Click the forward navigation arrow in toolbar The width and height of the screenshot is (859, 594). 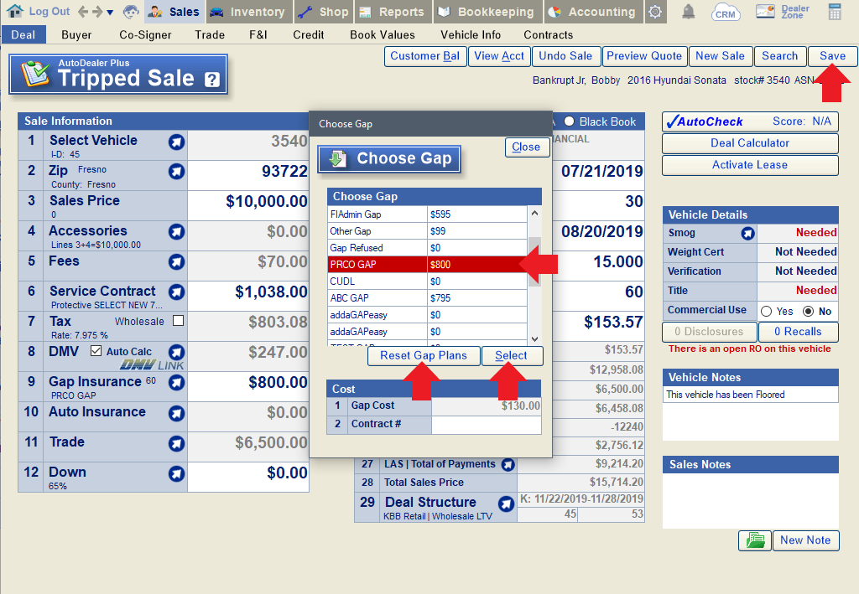pos(97,12)
